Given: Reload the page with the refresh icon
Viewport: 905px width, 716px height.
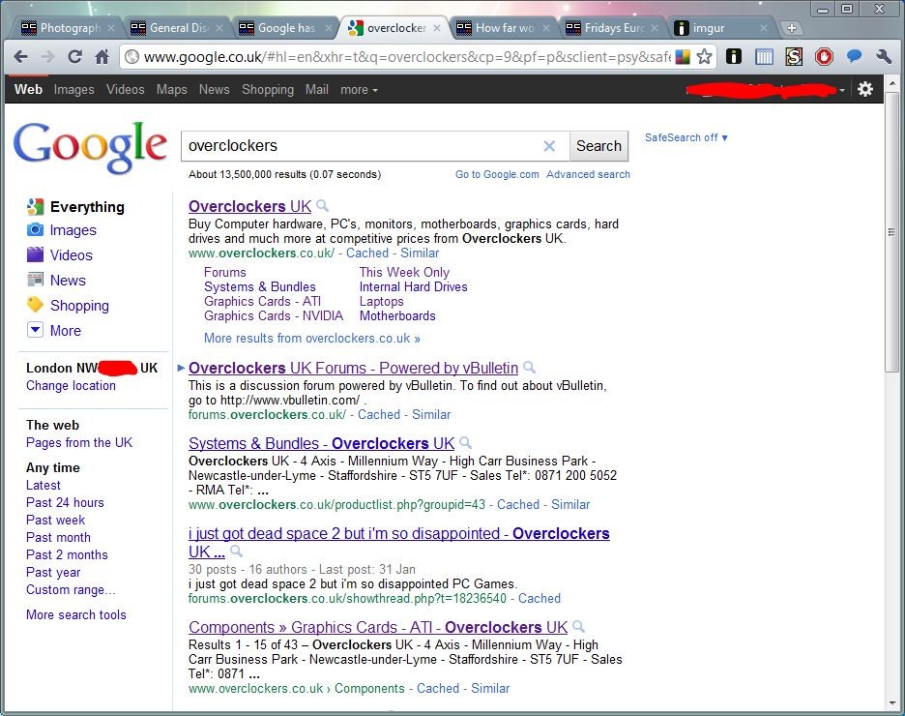Looking at the screenshot, I should tap(74, 56).
